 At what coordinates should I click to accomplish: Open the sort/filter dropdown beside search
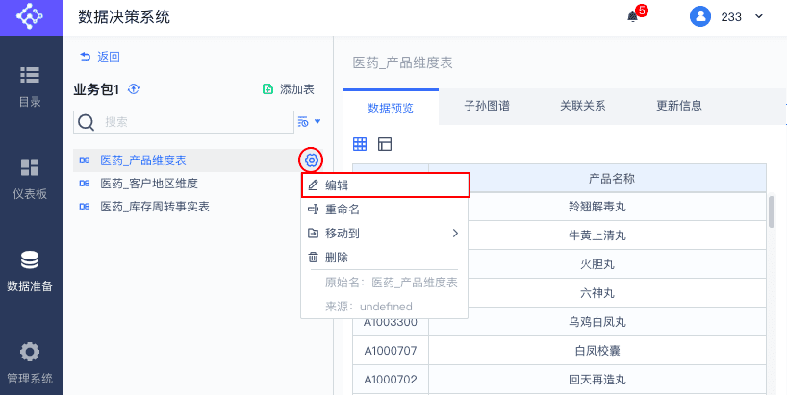coord(309,121)
